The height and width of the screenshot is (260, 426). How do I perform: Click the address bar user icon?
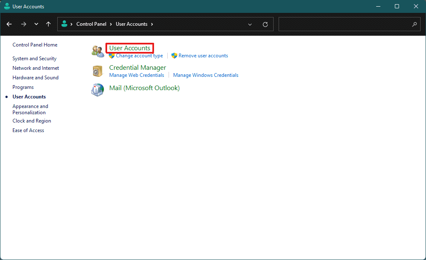pyautogui.click(x=64, y=24)
